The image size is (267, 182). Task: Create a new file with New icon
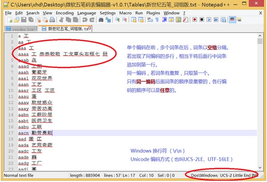click(10, 20)
